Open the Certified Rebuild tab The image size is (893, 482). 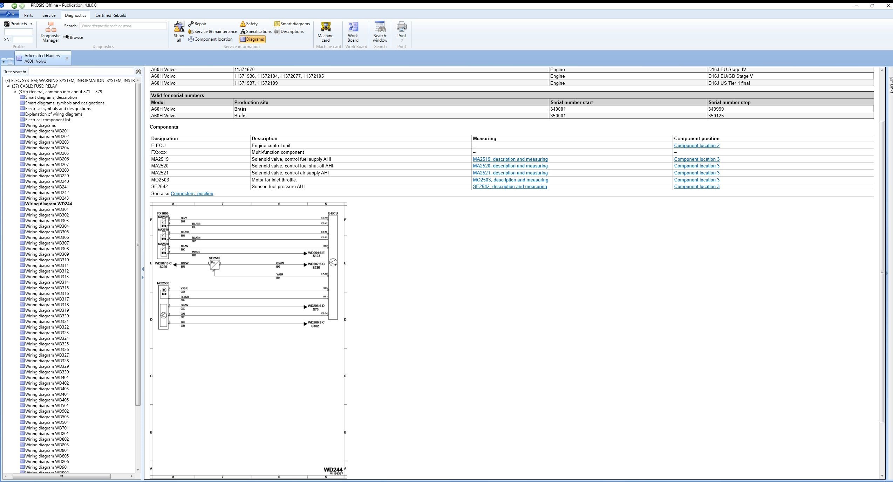pos(111,15)
